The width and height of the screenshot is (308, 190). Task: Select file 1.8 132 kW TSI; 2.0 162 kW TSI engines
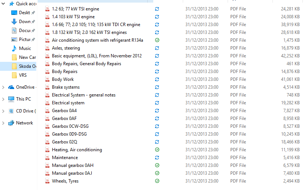click(89, 32)
